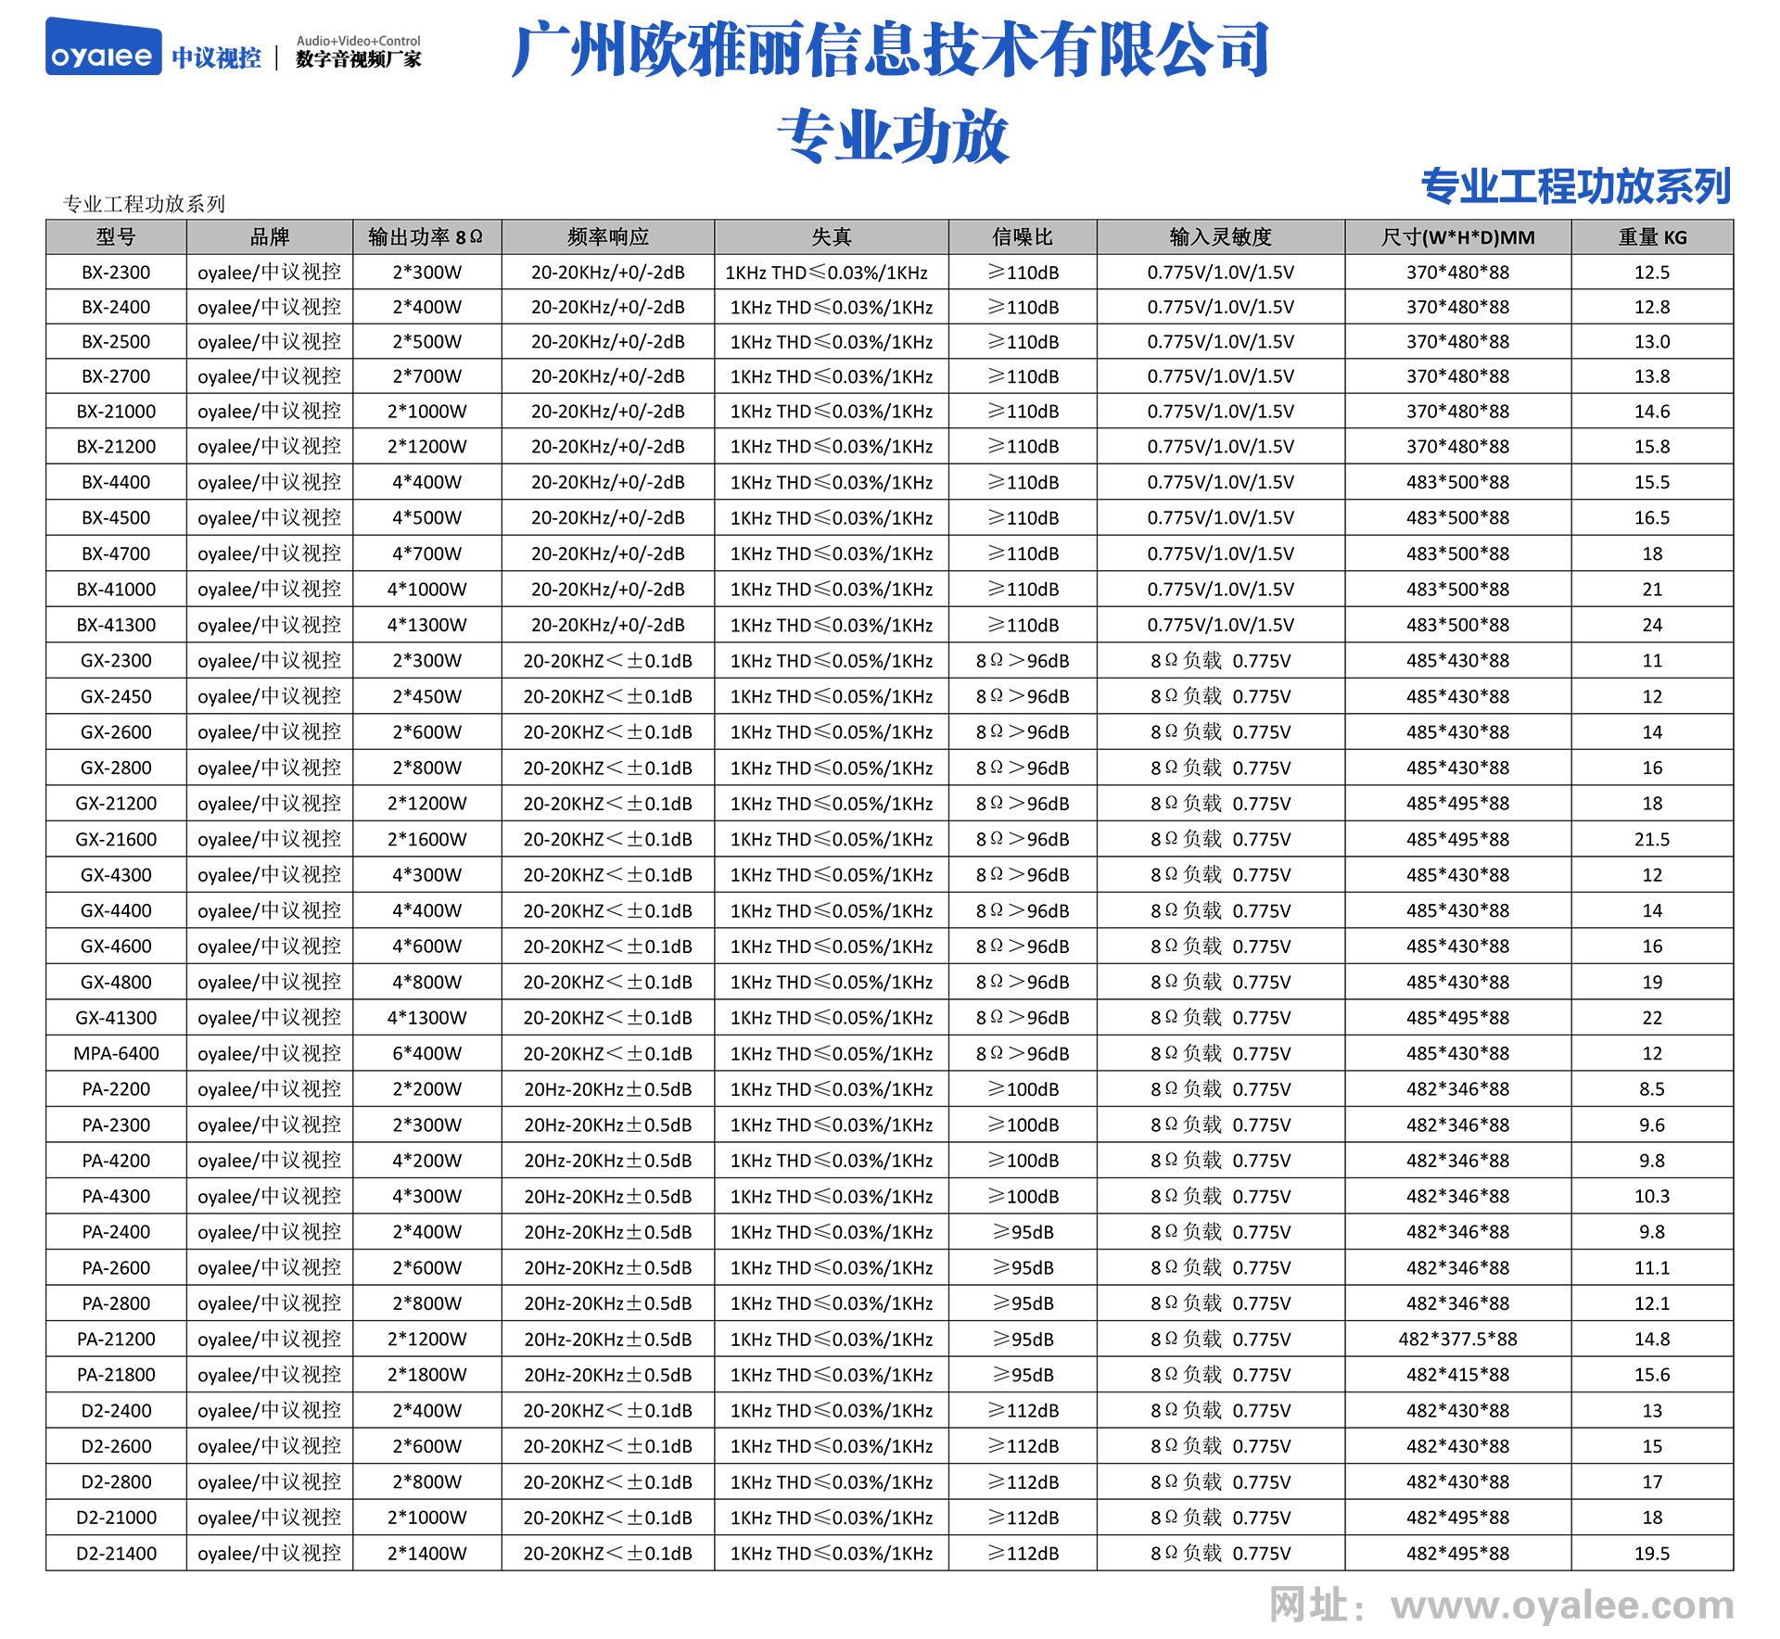Select the BX-4400 model cell
Screen dimensions: 1780x1639
[x=116, y=482]
